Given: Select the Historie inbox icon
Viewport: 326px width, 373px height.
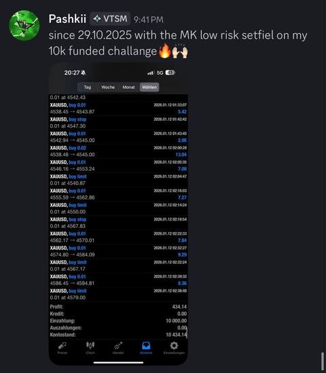Looking at the screenshot, I should [146, 348].
